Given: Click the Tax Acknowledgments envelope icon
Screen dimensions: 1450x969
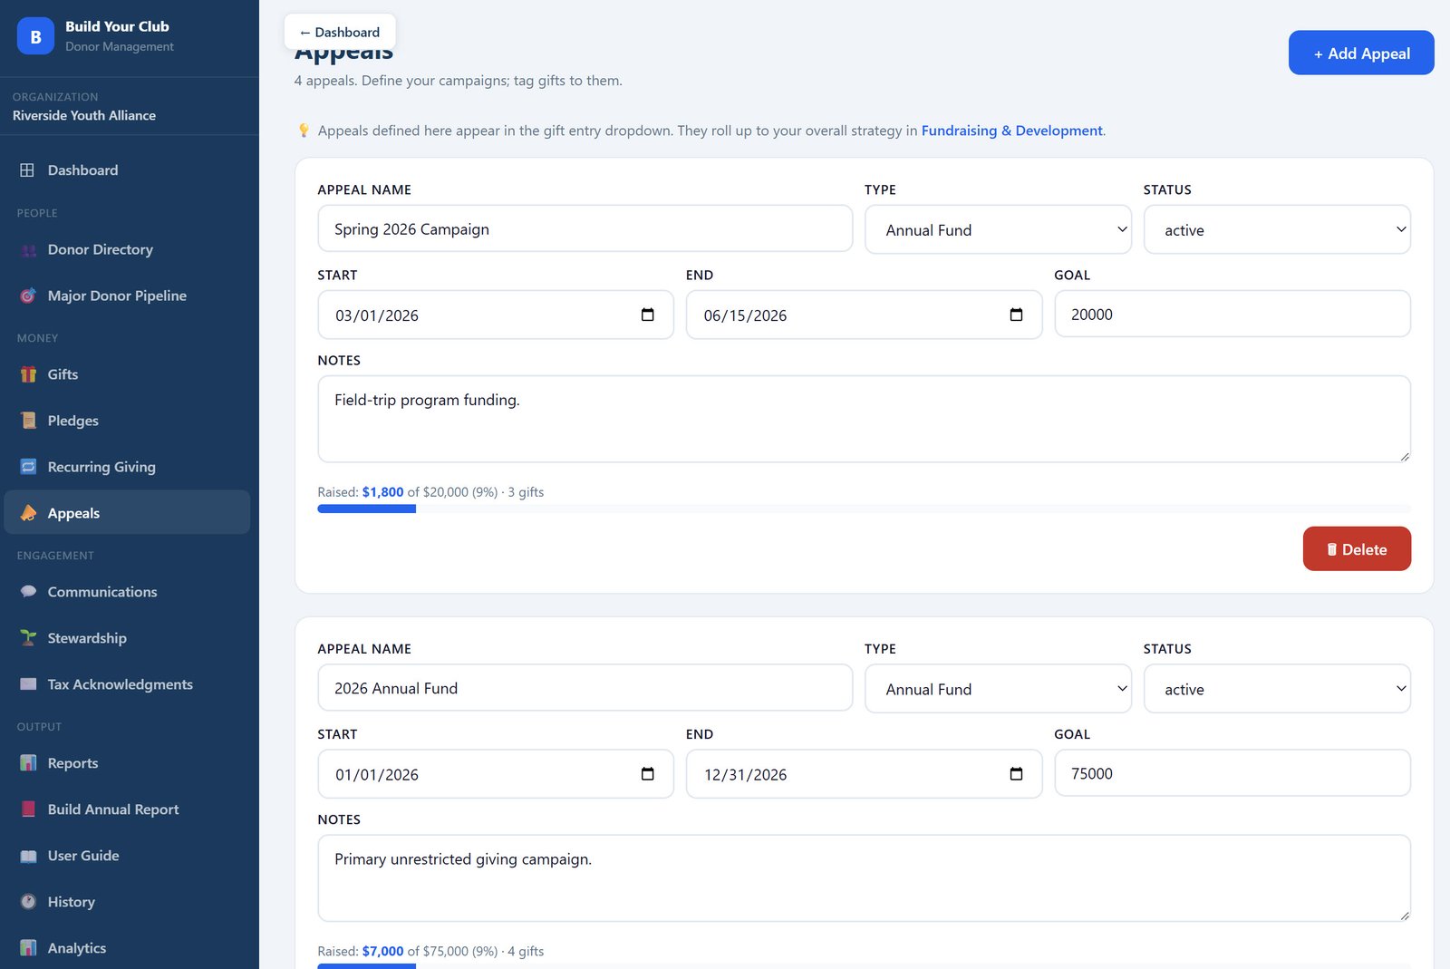Looking at the screenshot, I should click(28, 684).
